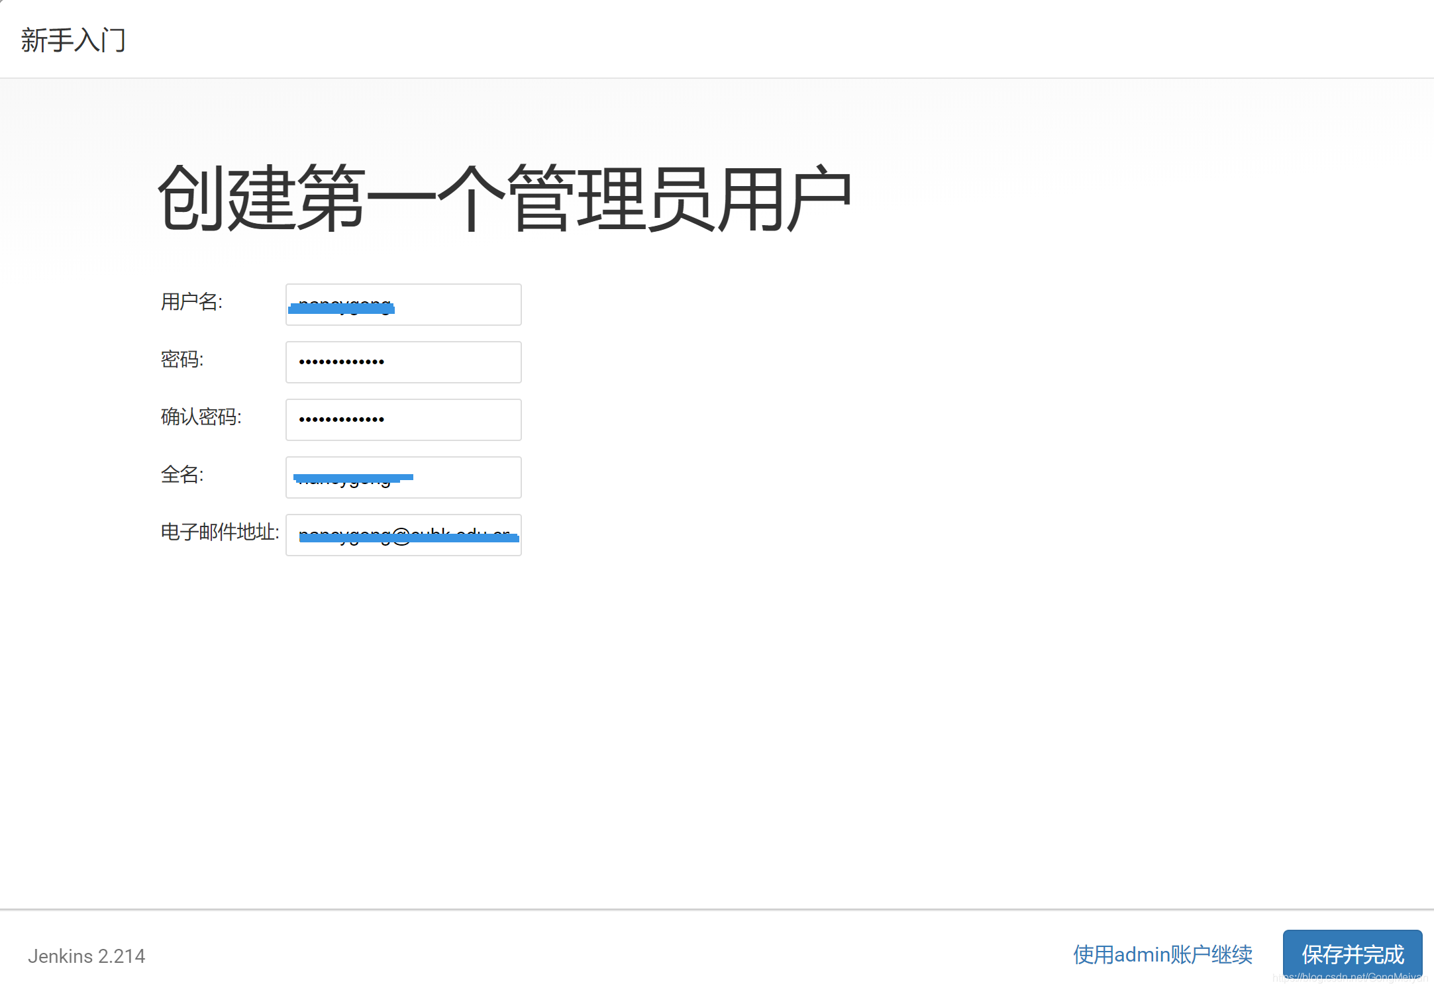Click the 密码: label
This screenshot has height=990, width=1434.
tap(182, 360)
